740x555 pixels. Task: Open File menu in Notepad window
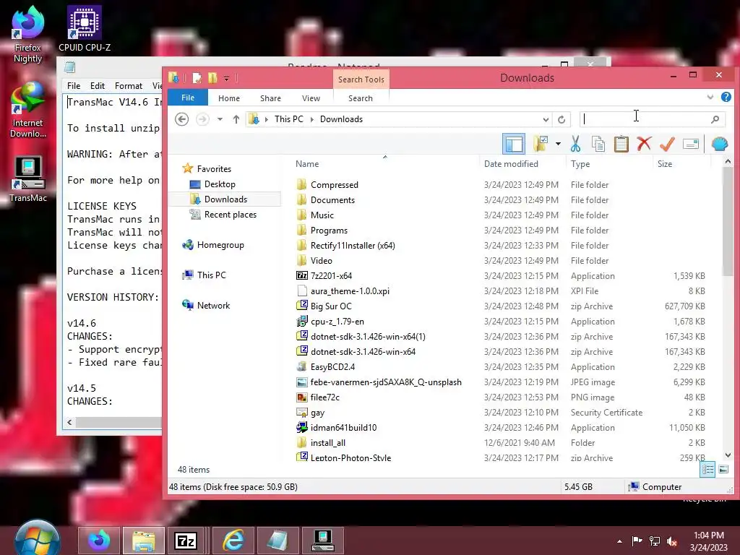pos(74,86)
